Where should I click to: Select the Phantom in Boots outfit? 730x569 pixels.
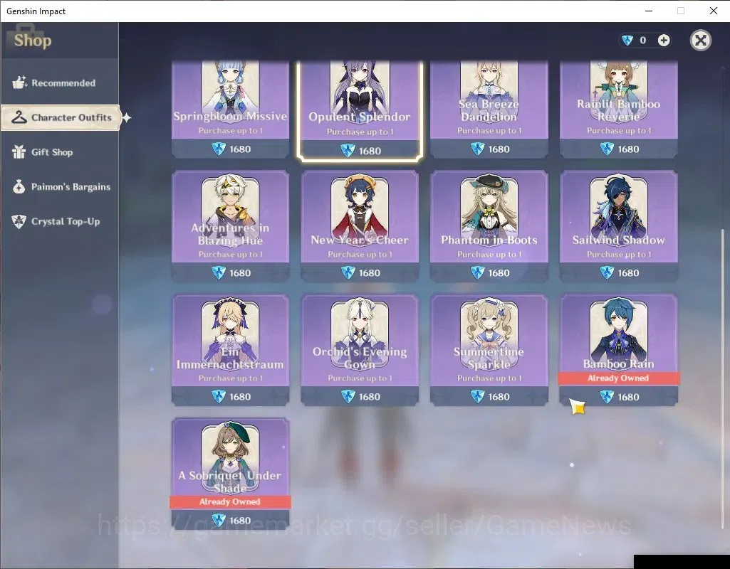click(489, 225)
